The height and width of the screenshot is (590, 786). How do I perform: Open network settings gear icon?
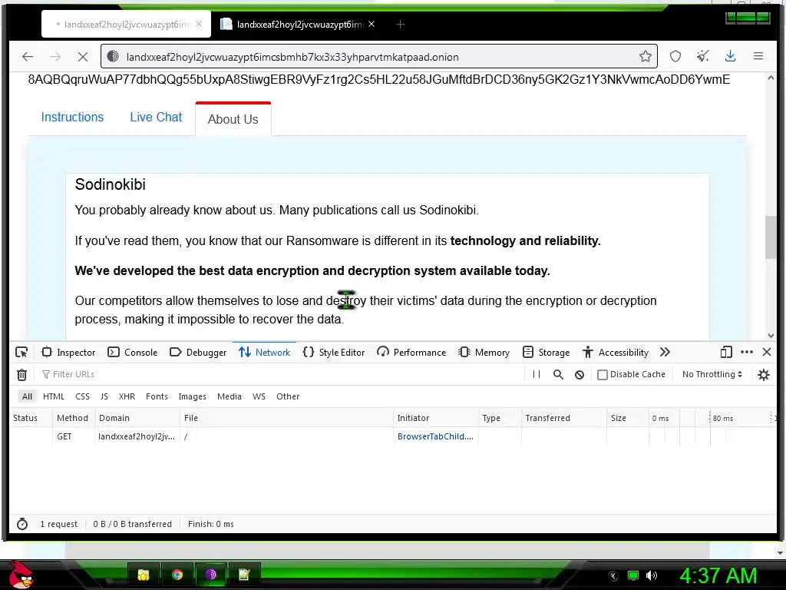(x=764, y=374)
